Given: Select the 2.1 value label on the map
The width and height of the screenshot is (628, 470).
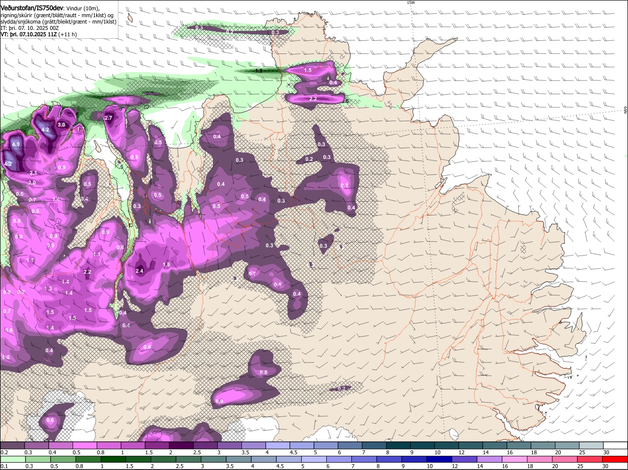Looking at the screenshot, I should 33,173.
